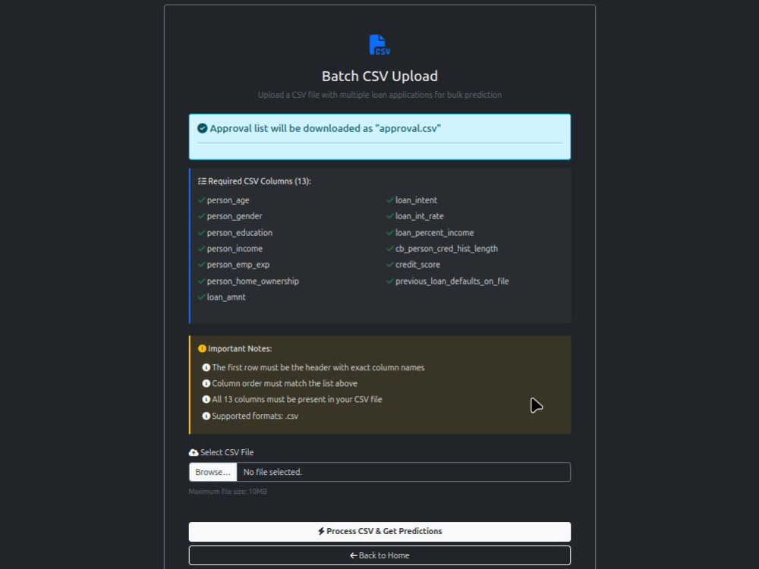The height and width of the screenshot is (569, 759).
Task: Click the checkmark next to loan_intent
Action: click(389, 200)
